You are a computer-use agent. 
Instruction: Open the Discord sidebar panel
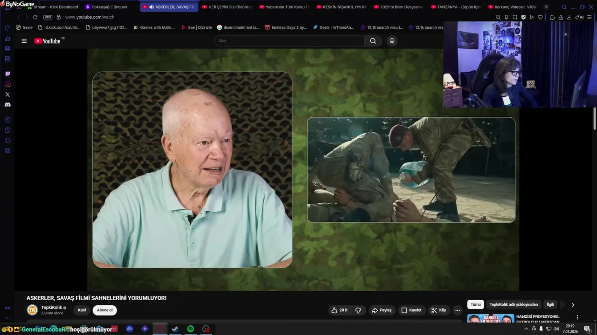tap(7, 105)
